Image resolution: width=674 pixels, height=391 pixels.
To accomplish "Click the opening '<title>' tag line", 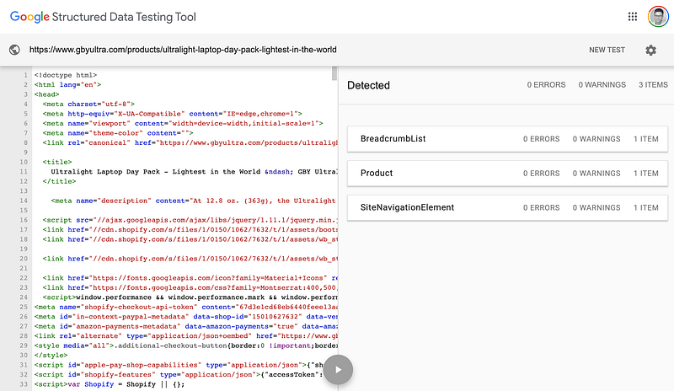I will (x=57, y=162).
